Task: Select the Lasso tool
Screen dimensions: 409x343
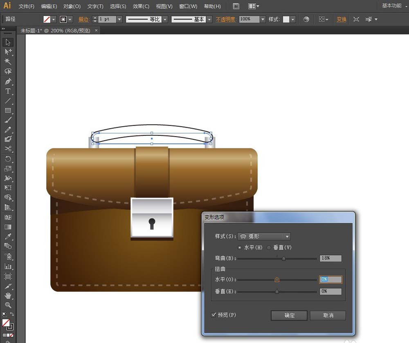Action: pyautogui.click(x=8, y=72)
